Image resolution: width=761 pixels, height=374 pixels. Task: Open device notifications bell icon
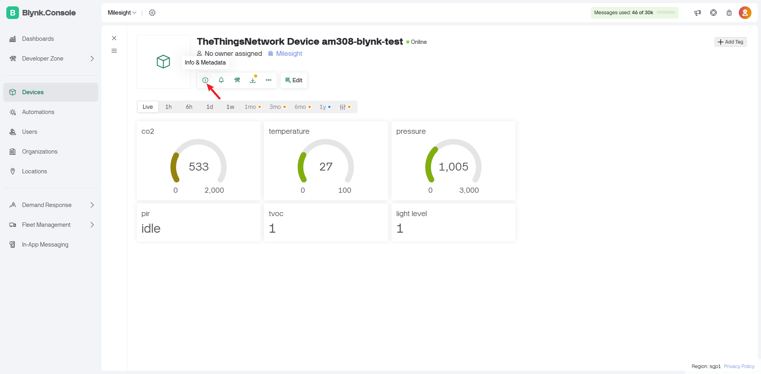point(221,80)
